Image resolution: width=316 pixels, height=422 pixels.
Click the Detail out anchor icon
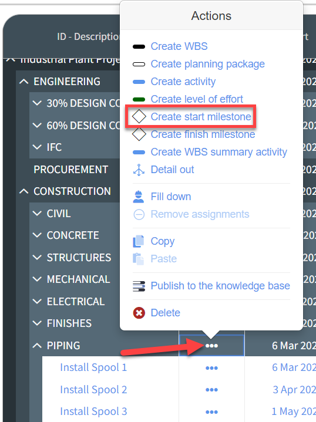139,170
